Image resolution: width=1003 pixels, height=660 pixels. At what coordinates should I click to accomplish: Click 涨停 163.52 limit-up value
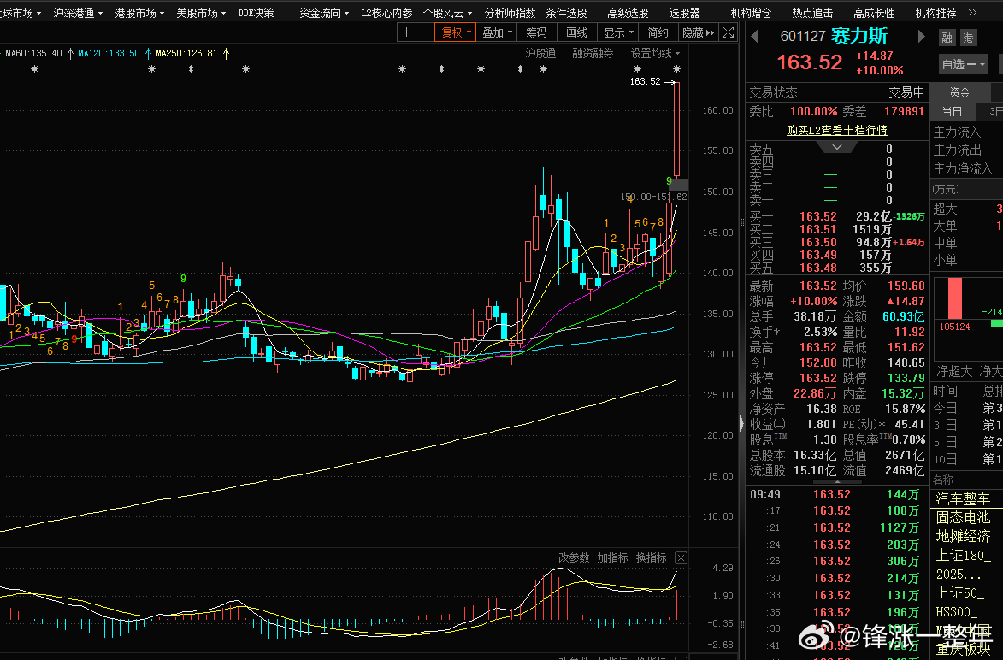(x=817, y=378)
